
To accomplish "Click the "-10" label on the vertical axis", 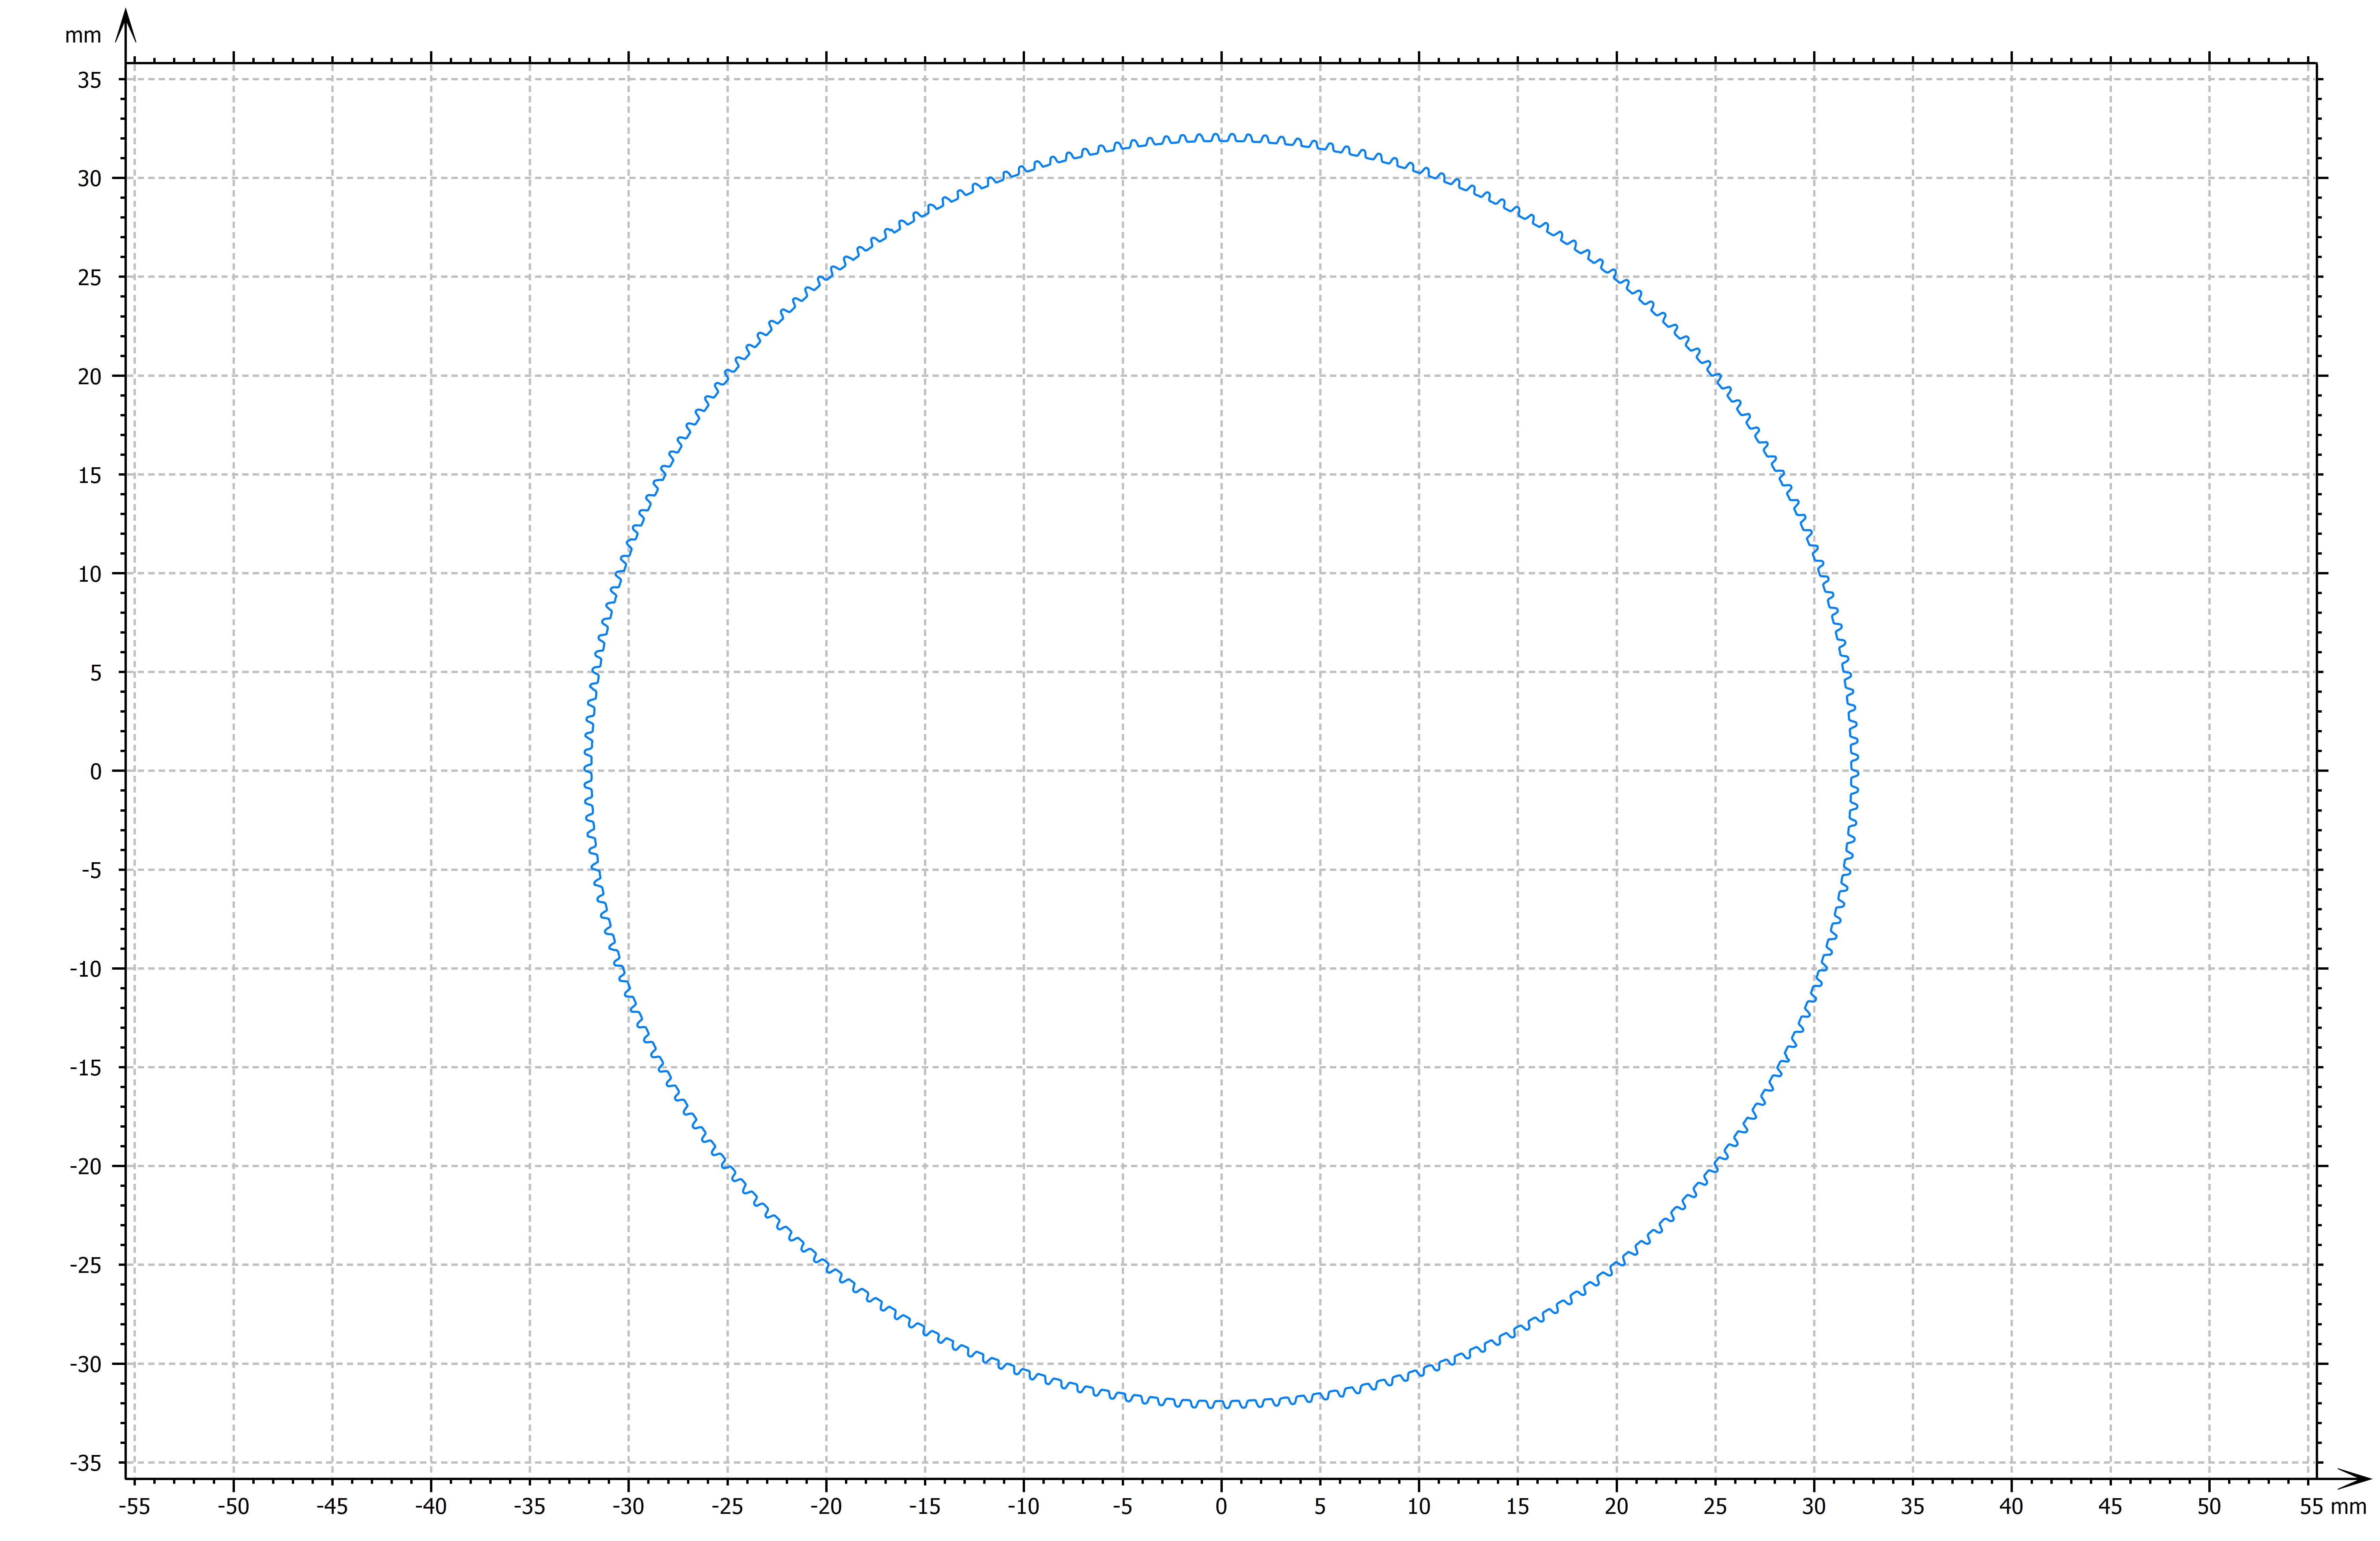I will [86, 969].
